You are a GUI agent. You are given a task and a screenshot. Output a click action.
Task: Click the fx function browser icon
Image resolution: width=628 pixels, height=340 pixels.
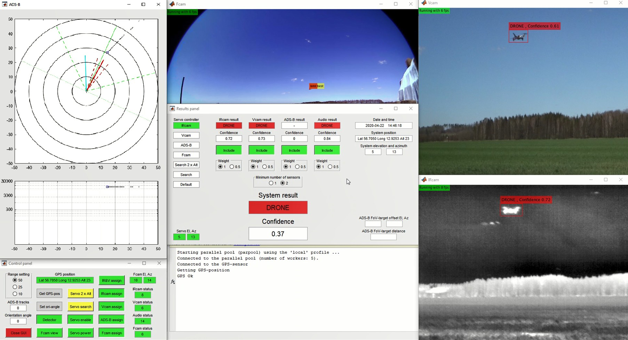pos(173,282)
